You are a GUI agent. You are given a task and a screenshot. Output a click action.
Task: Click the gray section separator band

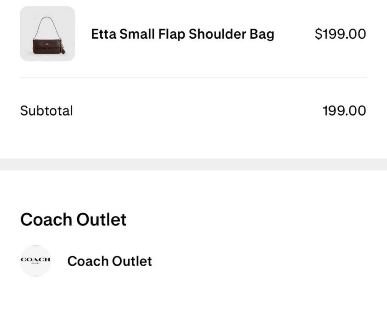pos(193,164)
